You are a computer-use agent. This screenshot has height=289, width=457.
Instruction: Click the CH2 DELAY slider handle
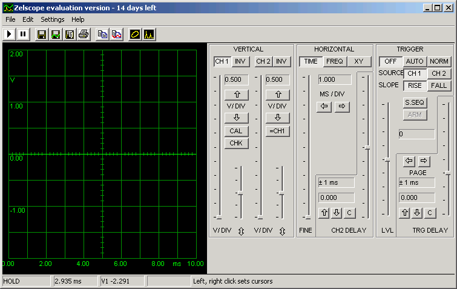(x=367, y=148)
